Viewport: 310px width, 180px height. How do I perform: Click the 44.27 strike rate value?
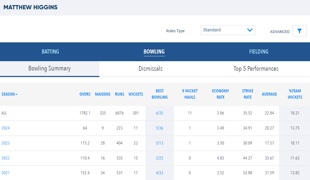pyautogui.click(x=247, y=158)
